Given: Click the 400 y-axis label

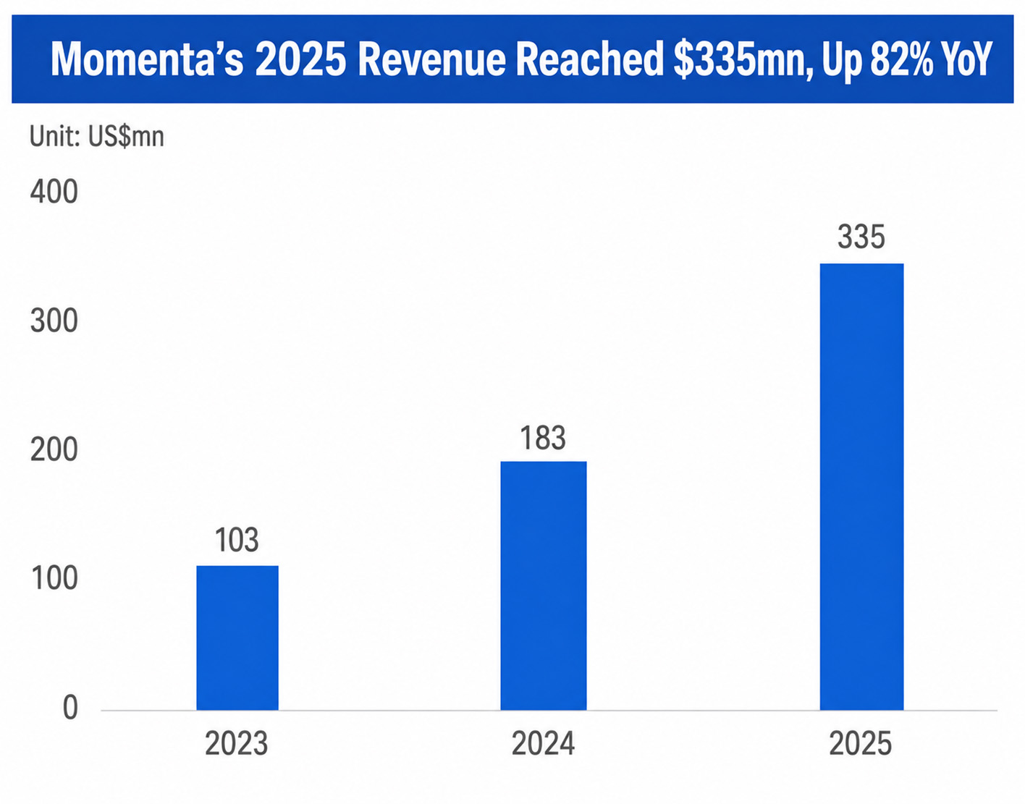Looking at the screenshot, I should [54, 192].
